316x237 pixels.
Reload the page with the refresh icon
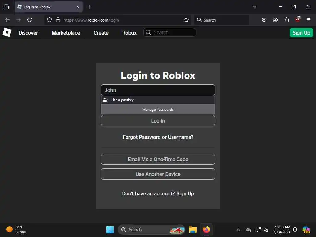tap(30, 20)
